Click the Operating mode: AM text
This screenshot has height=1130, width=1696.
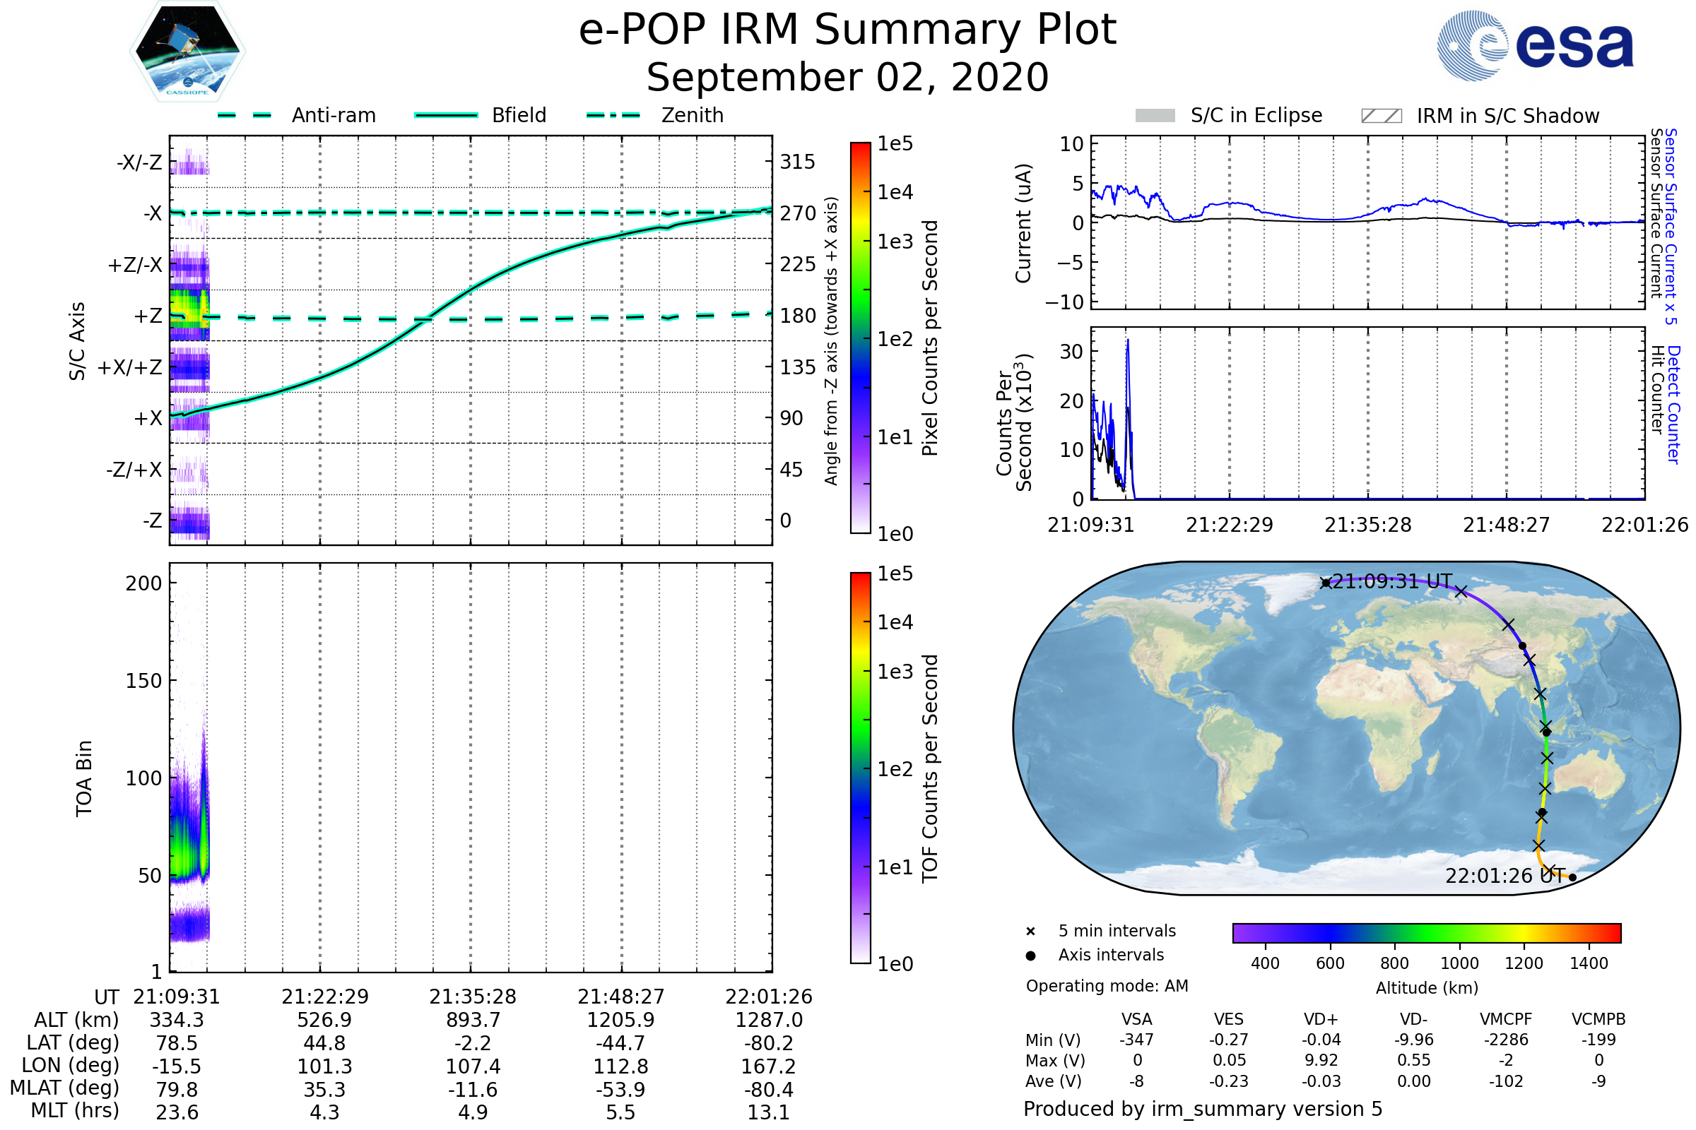tap(1107, 986)
